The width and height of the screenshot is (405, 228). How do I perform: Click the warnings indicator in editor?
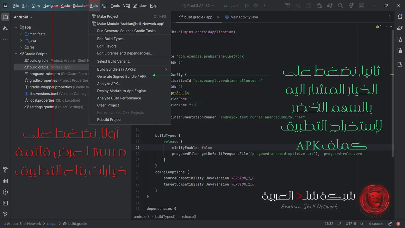[x=379, y=27]
